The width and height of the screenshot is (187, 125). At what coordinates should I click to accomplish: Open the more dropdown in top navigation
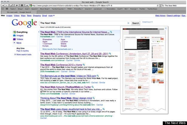click(51, 16)
